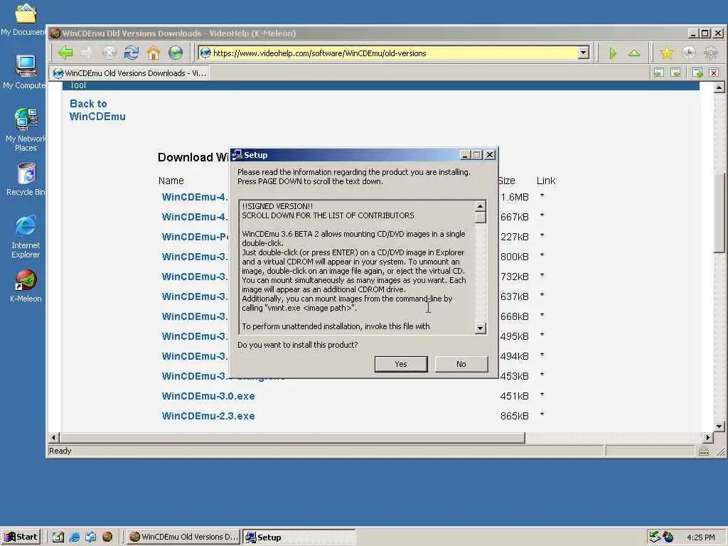728x546 pixels.
Task: Download WinCDEmu-3.0.exe link
Action: [x=208, y=396]
